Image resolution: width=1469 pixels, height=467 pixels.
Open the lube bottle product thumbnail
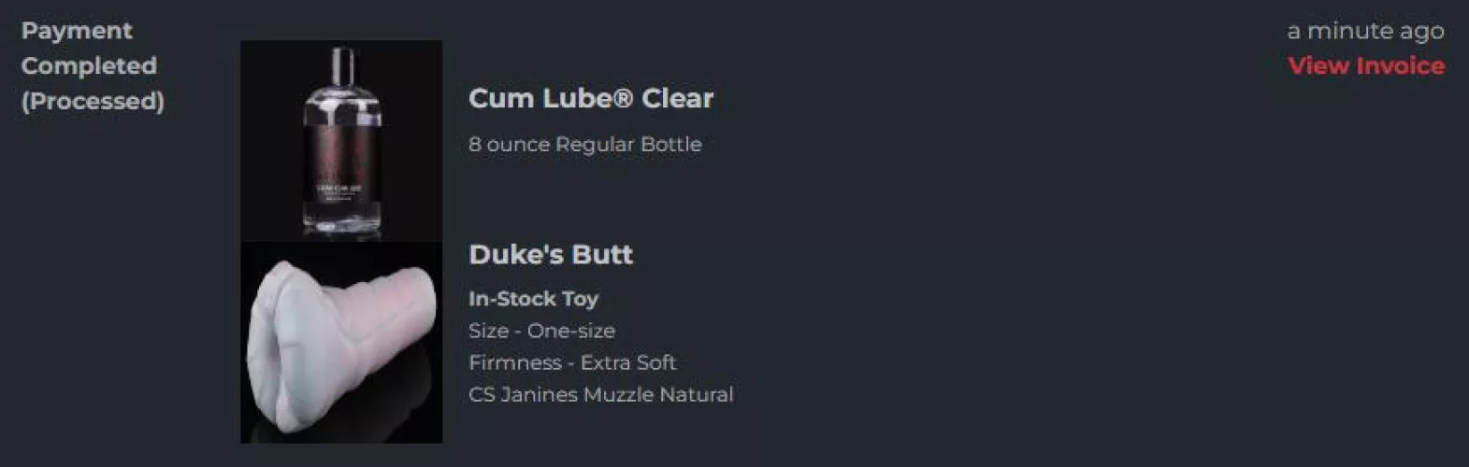point(341,141)
